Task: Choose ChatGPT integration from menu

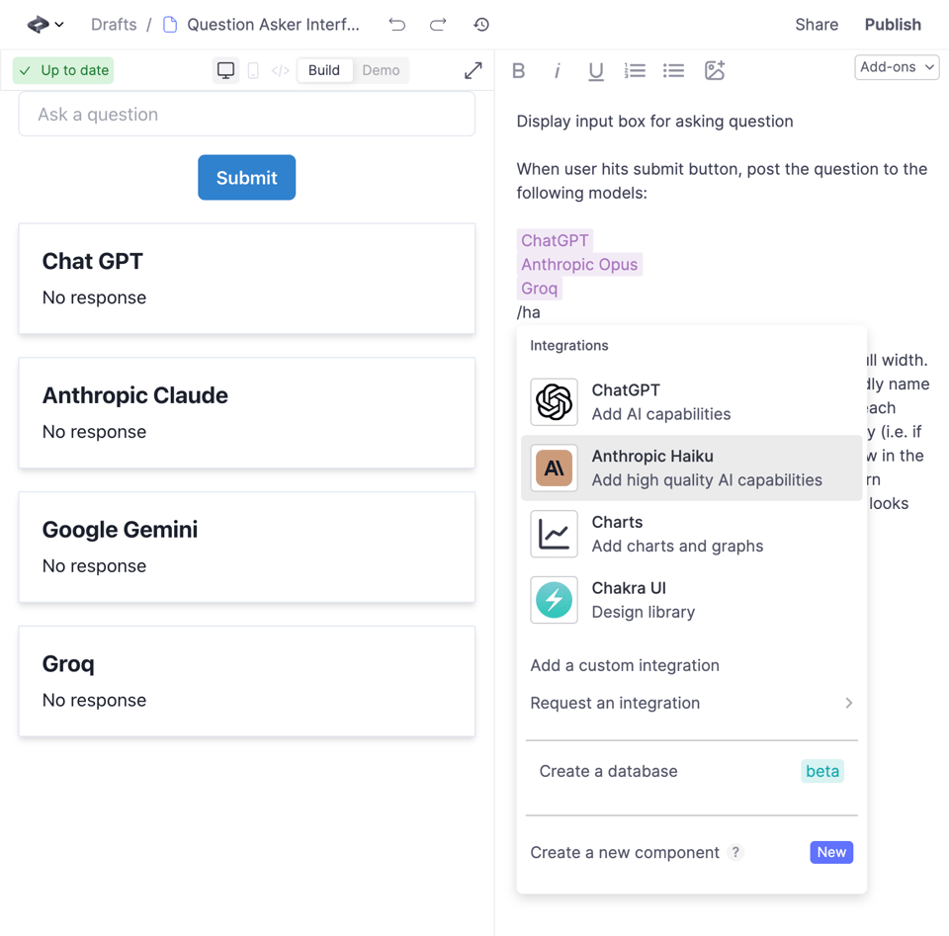Action: (x=692, y=402)
